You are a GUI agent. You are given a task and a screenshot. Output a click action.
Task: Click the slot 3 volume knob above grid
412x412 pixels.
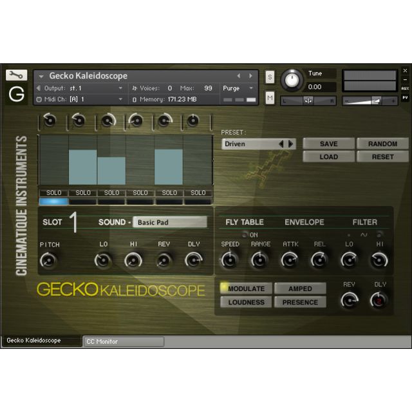108,121
